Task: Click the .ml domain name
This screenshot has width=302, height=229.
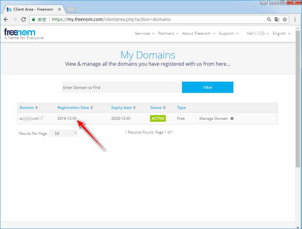Action: pos(29,119)
